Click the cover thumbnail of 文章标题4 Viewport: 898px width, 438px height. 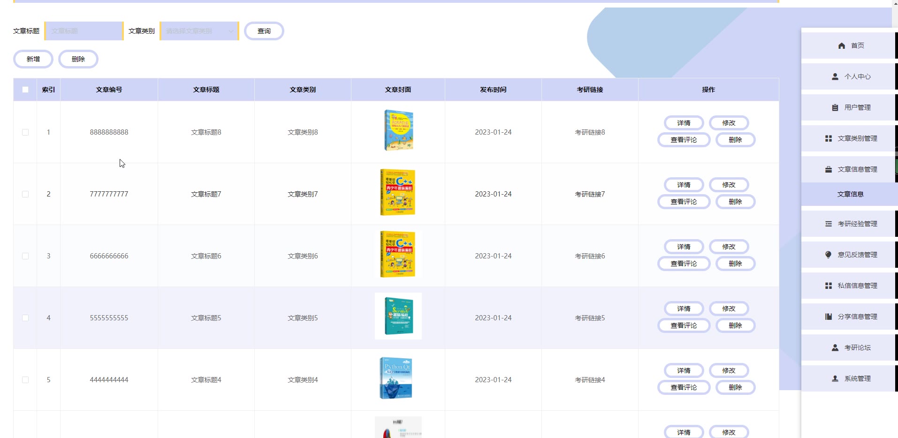click(398, 378)
